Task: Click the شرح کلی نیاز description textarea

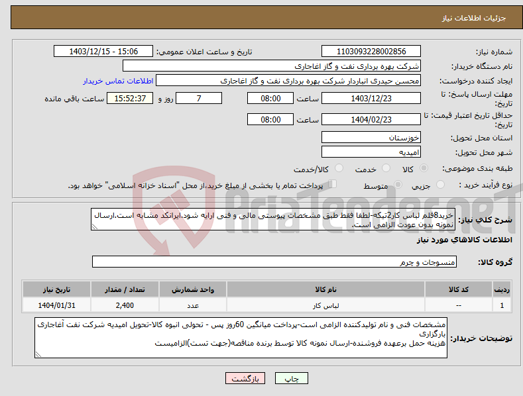Action: (x=273, y=219)
